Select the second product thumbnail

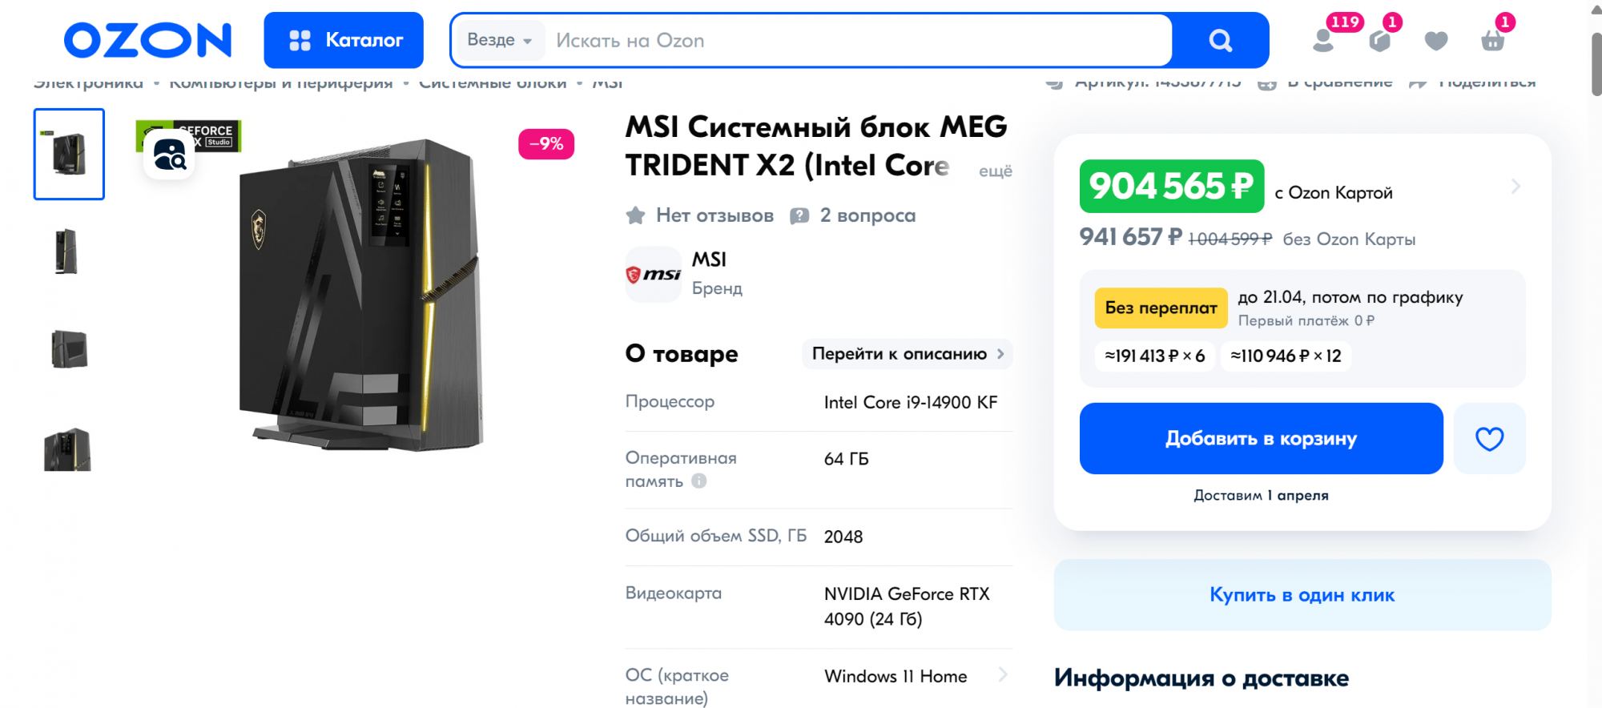[x=69, y=251]
